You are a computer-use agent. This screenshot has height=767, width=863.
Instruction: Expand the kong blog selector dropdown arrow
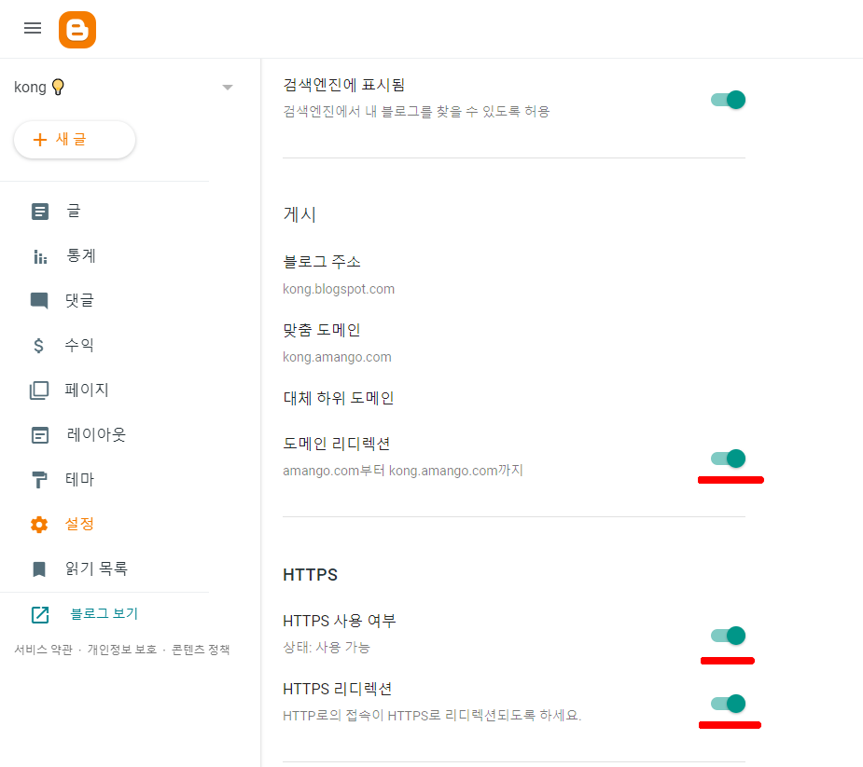pos(228,88)
